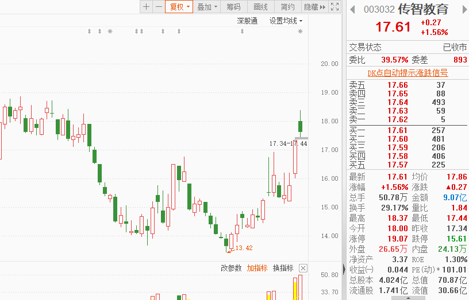Click the star event marker at chart top right
This screenshot has height=300, width=469.
point(300,32)
